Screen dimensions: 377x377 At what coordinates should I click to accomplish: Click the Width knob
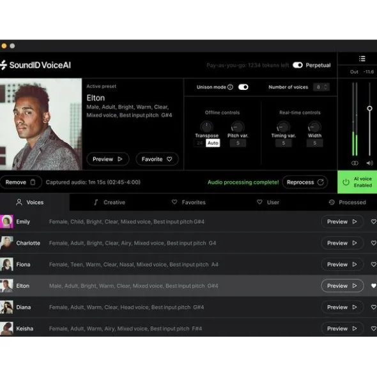coord(314,127)
